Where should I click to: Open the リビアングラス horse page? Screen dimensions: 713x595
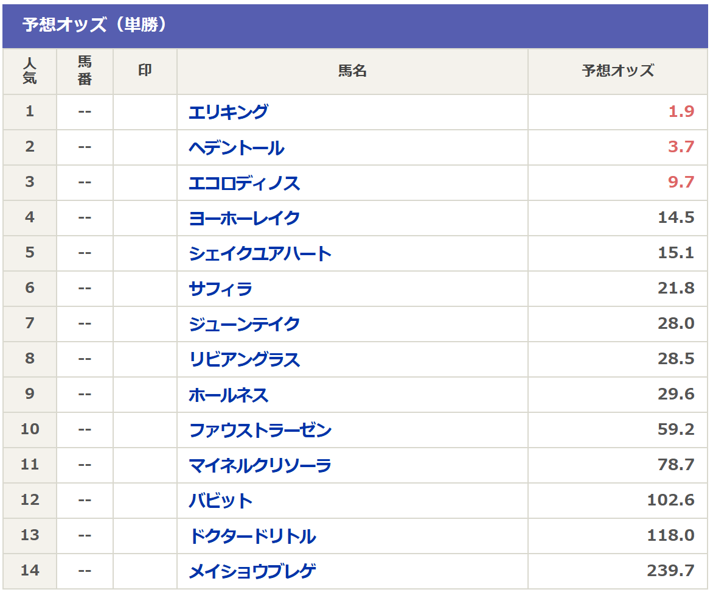pyautogui.click(x=244, y=359)
